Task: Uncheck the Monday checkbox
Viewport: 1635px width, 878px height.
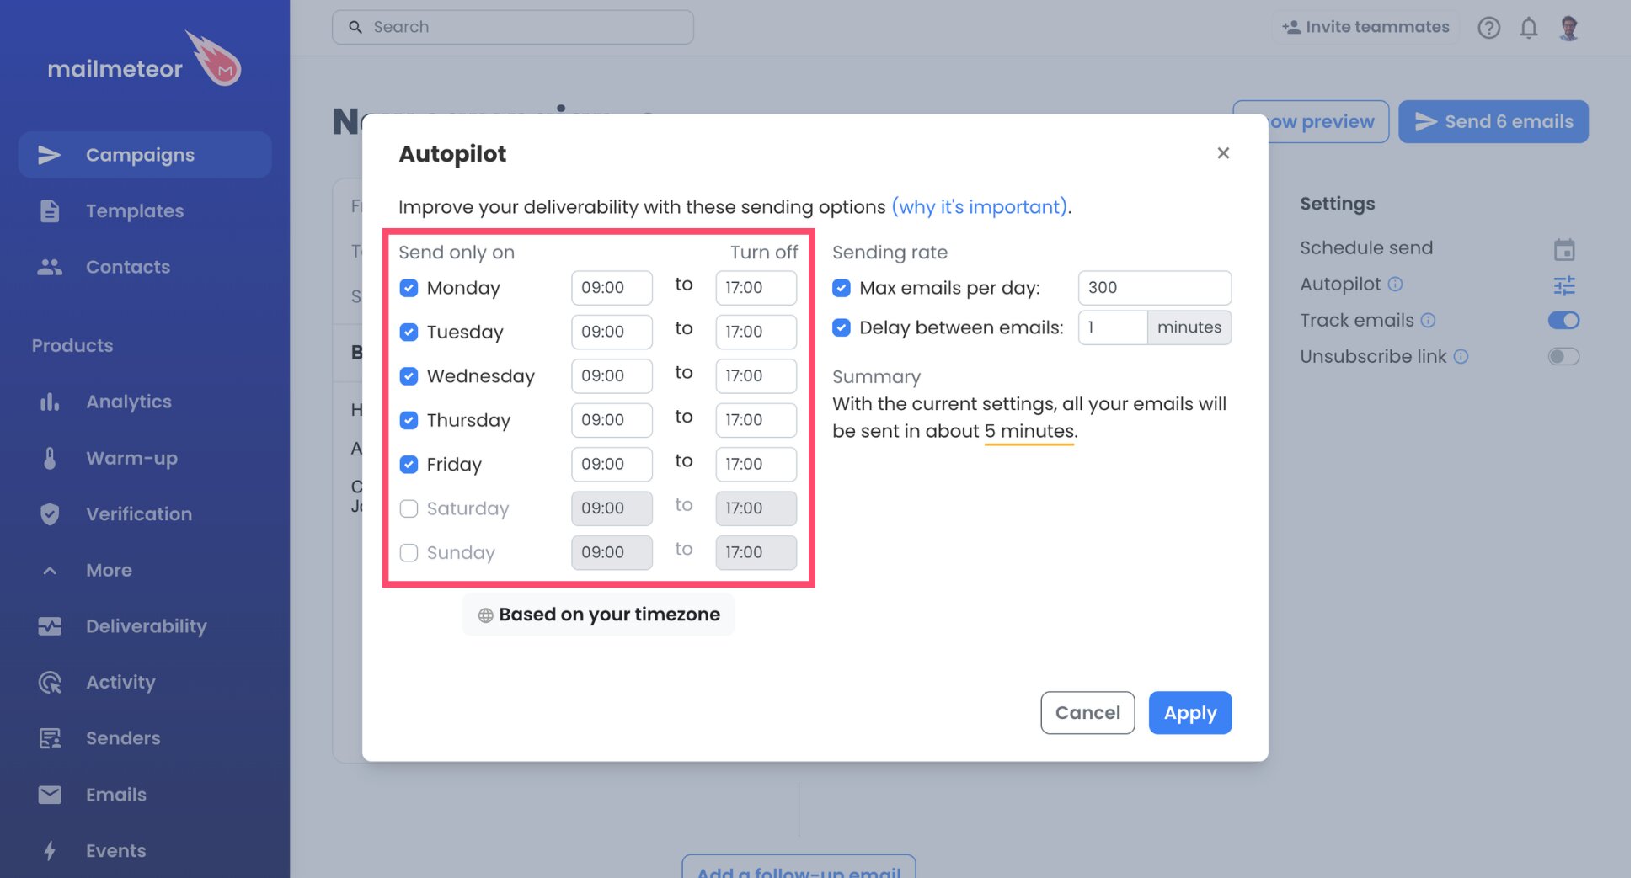Action: 409,288
